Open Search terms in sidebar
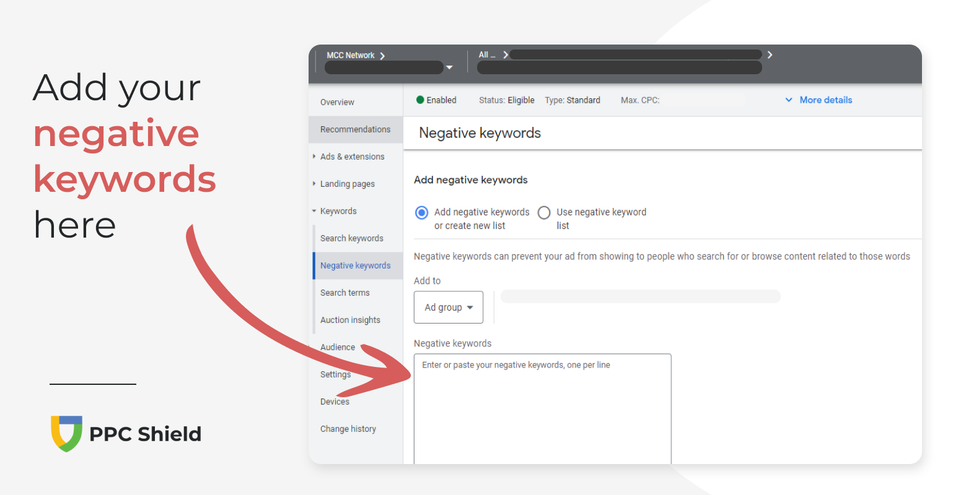 click(x=345, y=293)
